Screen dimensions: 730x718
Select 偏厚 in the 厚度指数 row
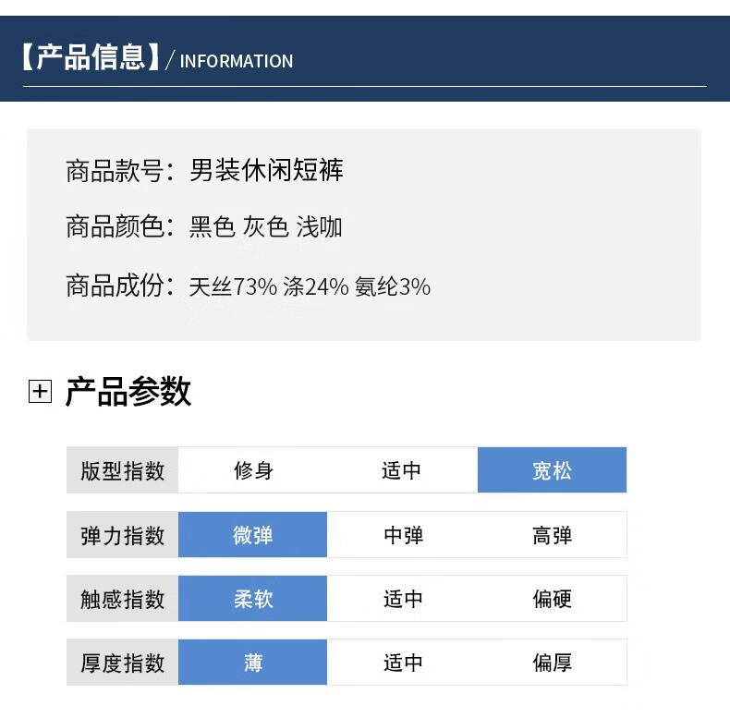553,663
